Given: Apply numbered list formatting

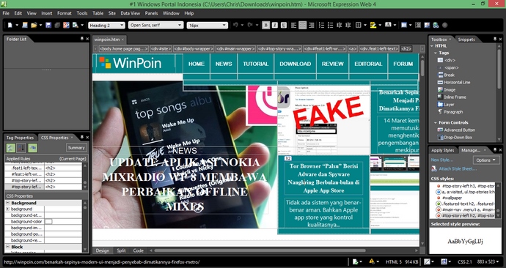Looking at the screenshot, I should 321,25.
